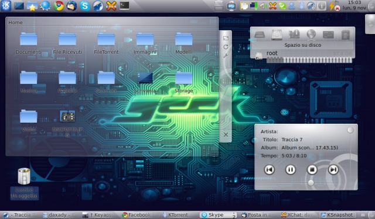Viewport: 375px width, 219px height.
Task: Click the green checkmark tray icon
Action: click(x=282, y=6)
